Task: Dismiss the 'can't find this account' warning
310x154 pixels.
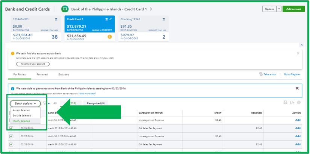Action: [298, 53]
